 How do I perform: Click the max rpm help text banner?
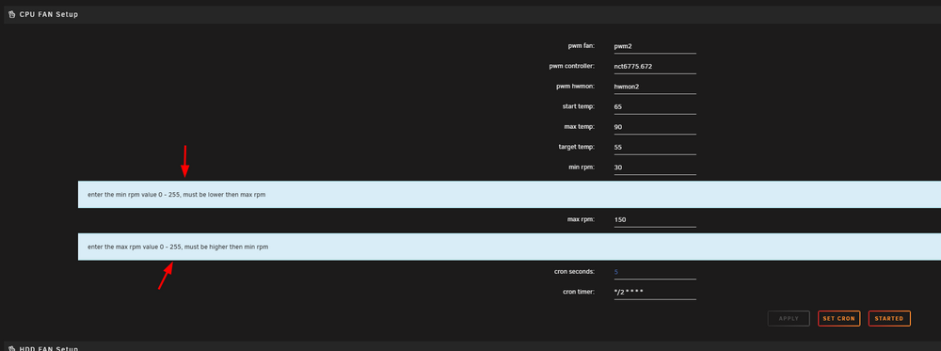pyautogui.click(x=509, y=247)
